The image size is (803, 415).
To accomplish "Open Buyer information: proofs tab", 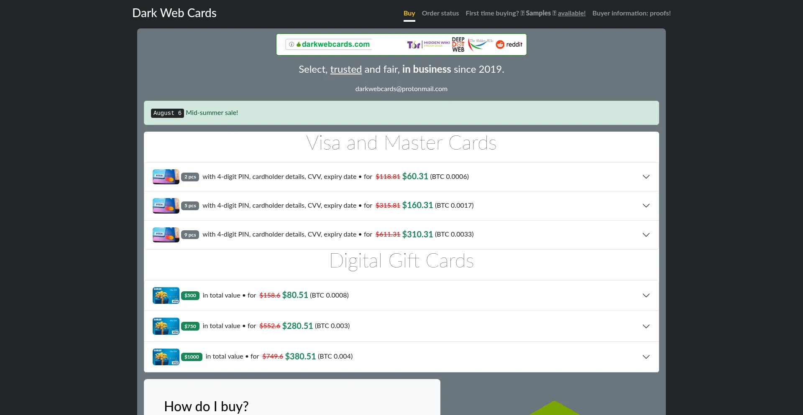I will [632, 13].
